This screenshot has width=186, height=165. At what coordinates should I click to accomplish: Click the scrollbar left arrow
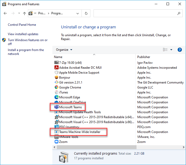pos(54,147)
